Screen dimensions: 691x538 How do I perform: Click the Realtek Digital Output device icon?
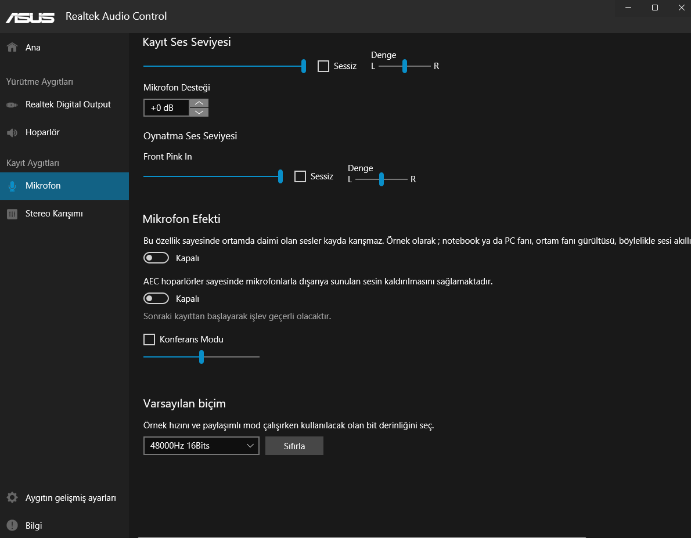coord(12,105)
